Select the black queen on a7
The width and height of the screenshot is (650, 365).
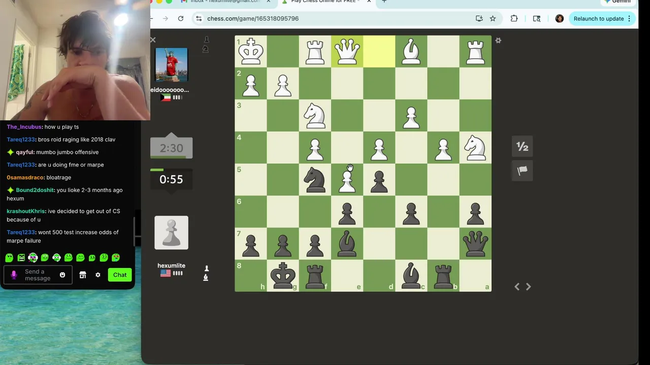(475, 243)
